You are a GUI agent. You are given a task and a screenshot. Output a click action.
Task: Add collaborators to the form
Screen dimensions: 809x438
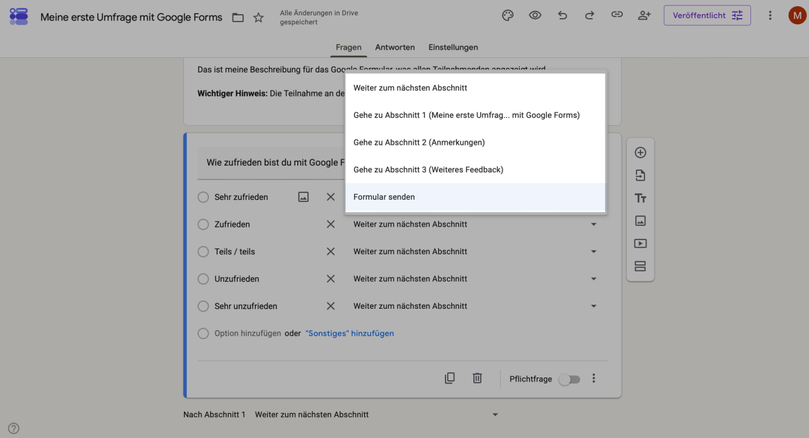click(x=644, y=15)
